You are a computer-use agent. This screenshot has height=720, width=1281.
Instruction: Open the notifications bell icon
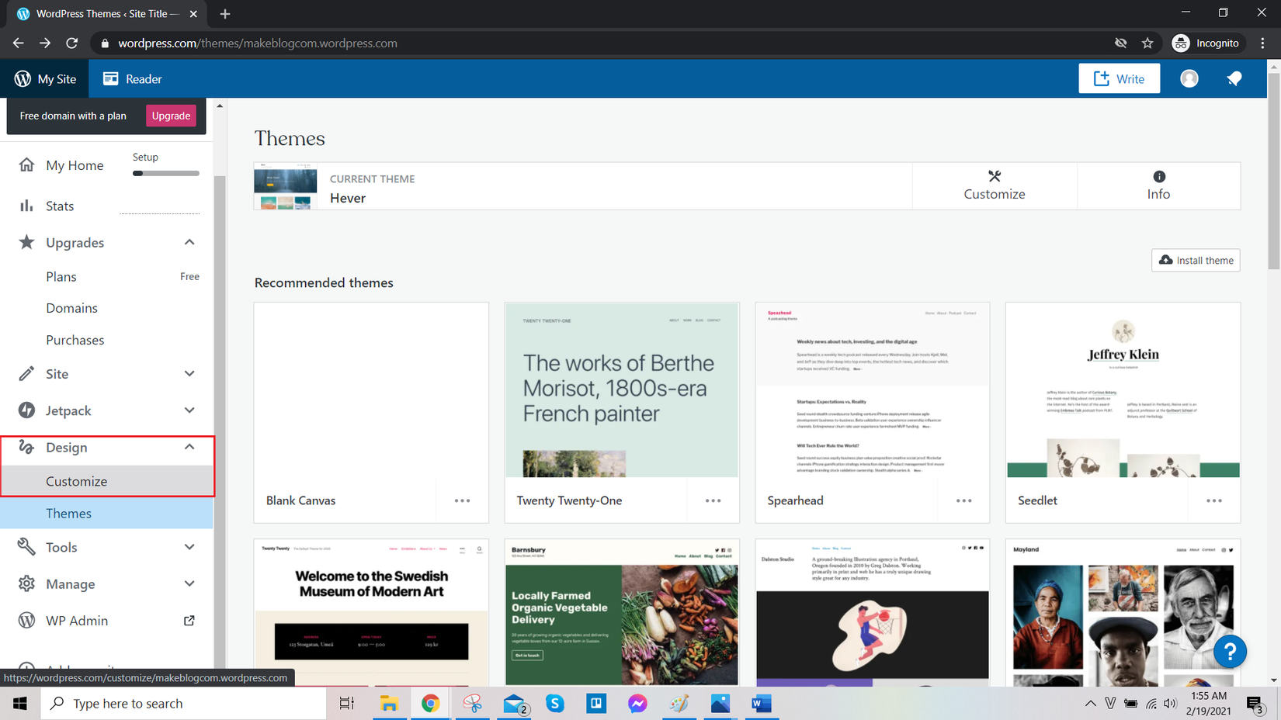(1234, 78)
